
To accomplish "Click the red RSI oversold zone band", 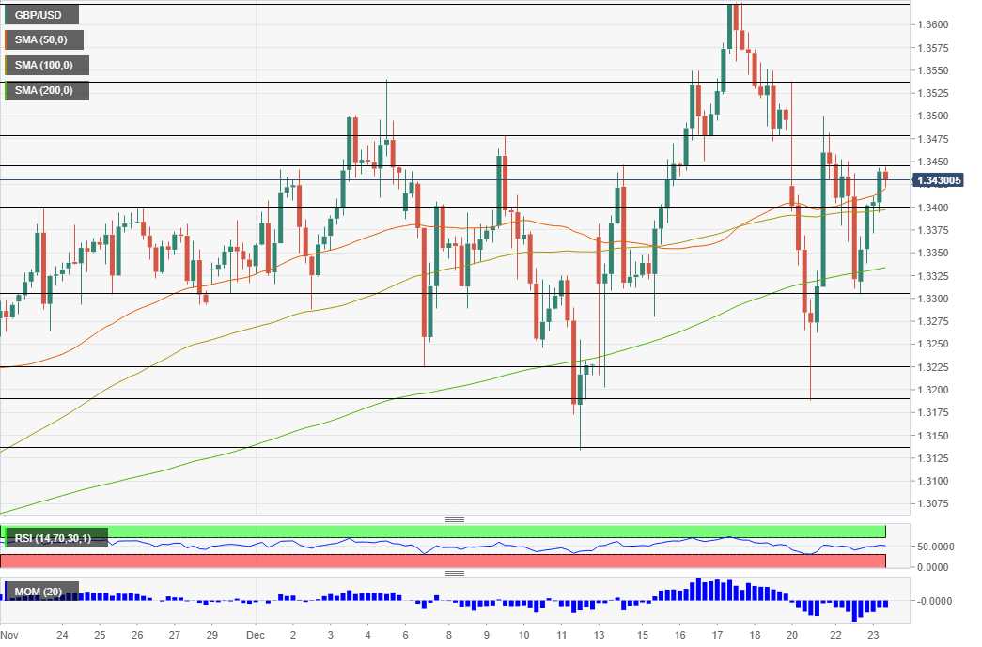I will (x=444, y=562).
